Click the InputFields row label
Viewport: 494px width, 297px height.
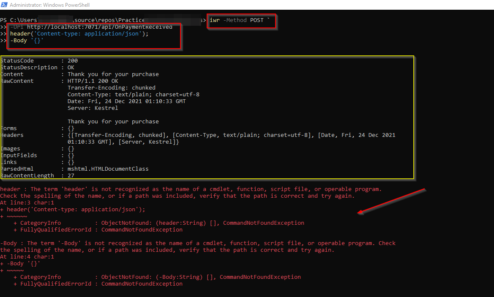coord(19,155)
